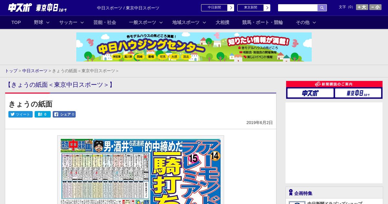
Task: Increase font size with 大 button
Action: pyautogui.click(x=362, y=7)
